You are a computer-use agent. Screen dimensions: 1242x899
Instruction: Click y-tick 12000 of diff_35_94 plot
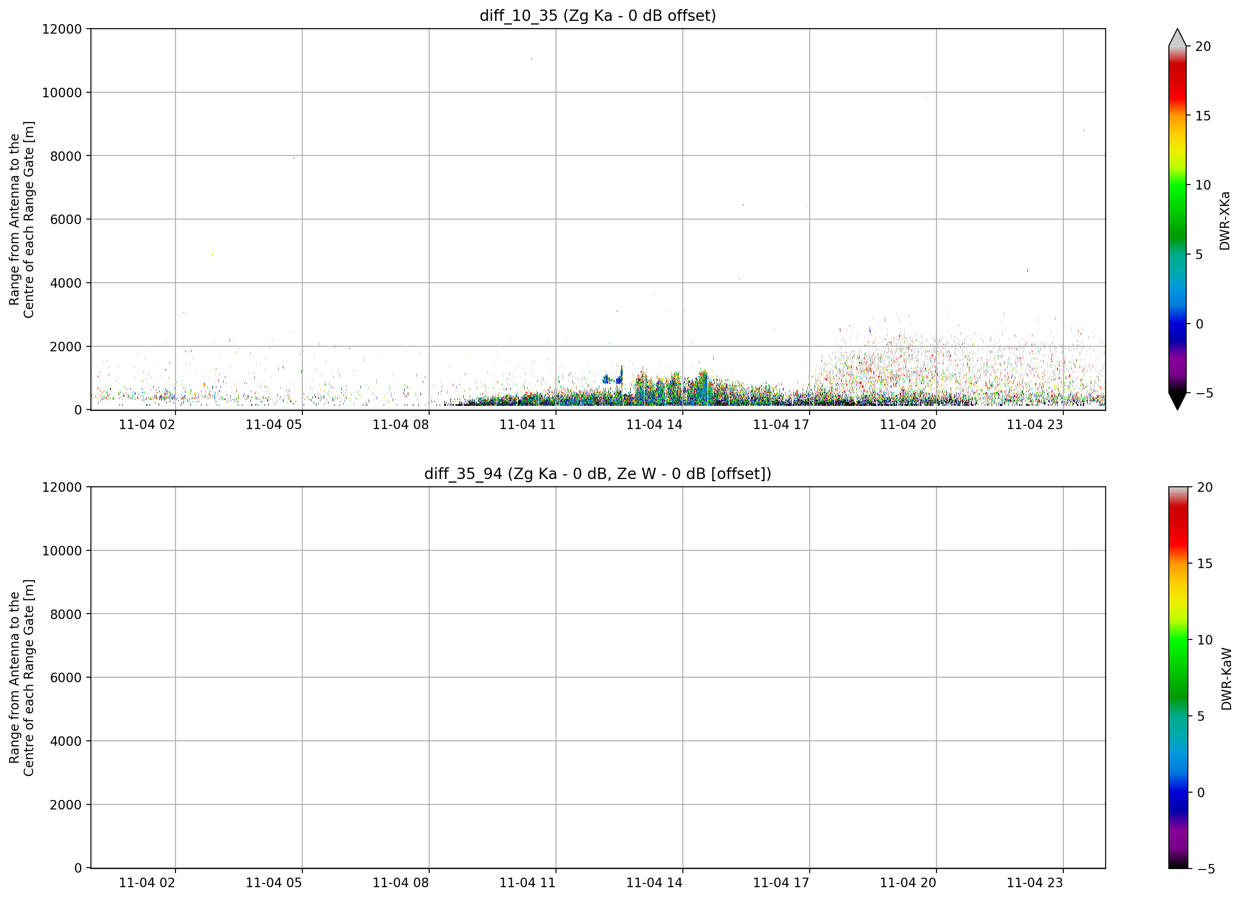click(x=62, y=487)
